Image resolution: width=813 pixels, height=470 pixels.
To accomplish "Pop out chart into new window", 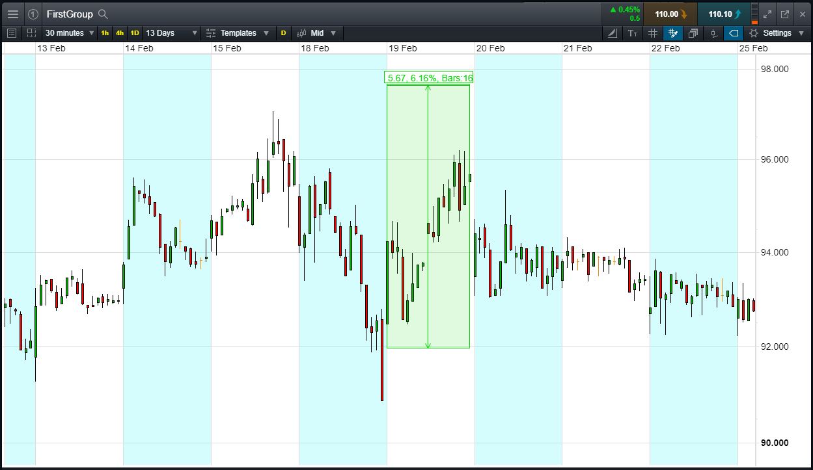I will (785, 14).
